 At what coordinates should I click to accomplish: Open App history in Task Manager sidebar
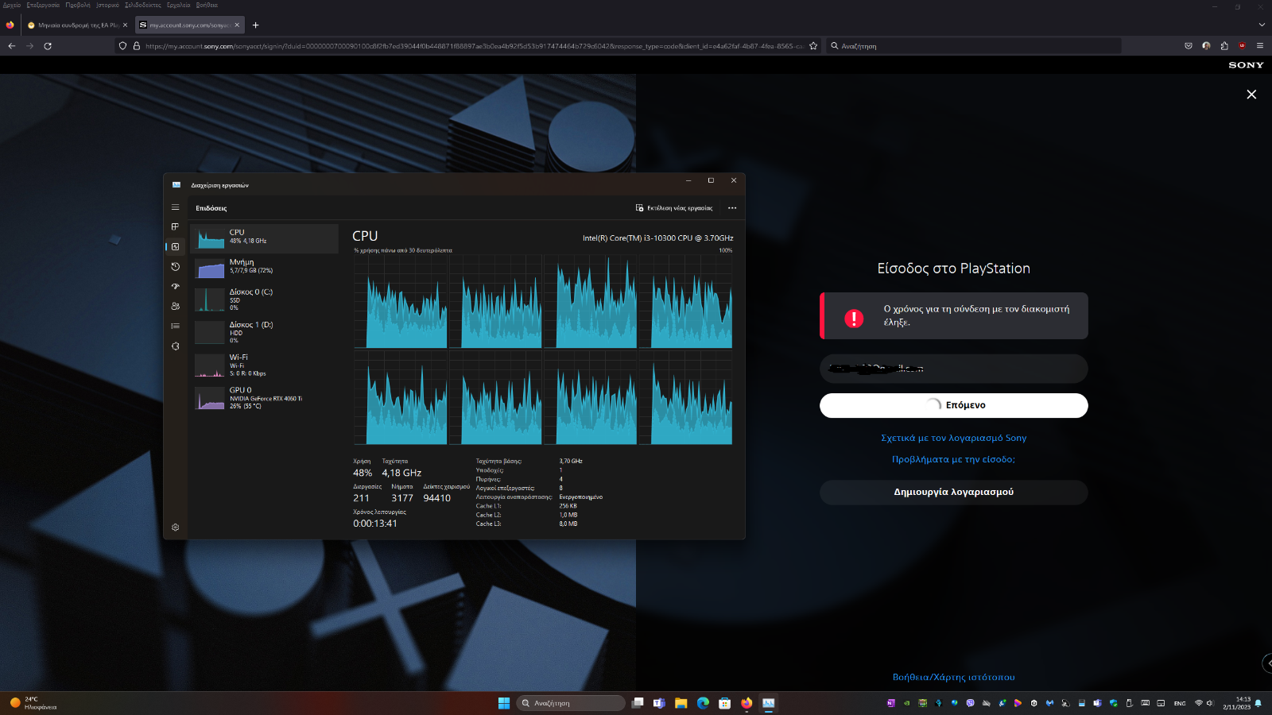click(176, 267)
